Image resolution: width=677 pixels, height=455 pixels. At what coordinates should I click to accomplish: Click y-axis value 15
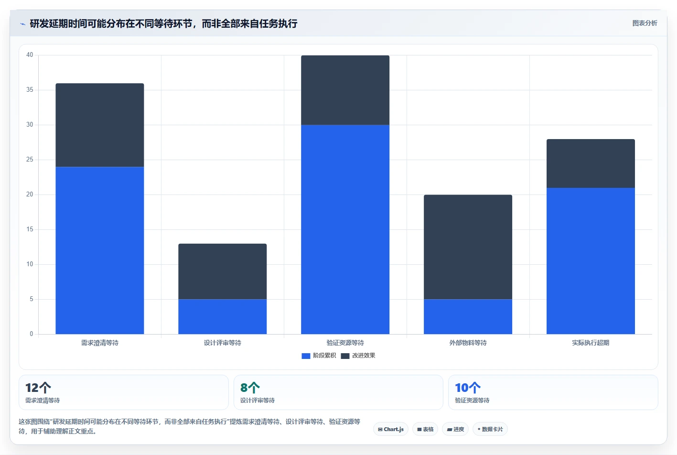30,229
